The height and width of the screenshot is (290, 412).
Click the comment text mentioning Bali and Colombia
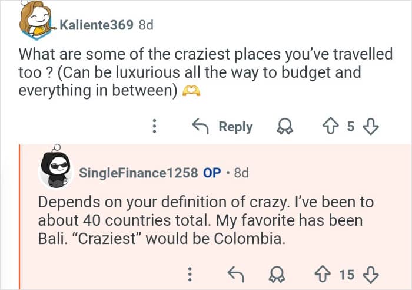click(206, 221)
